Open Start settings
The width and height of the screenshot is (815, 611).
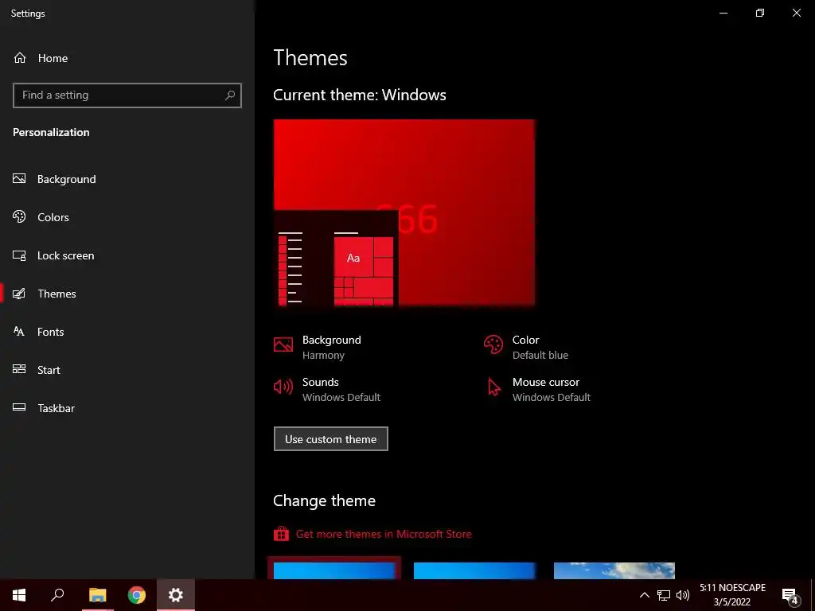pyautogui.click(x=127, y=370)
